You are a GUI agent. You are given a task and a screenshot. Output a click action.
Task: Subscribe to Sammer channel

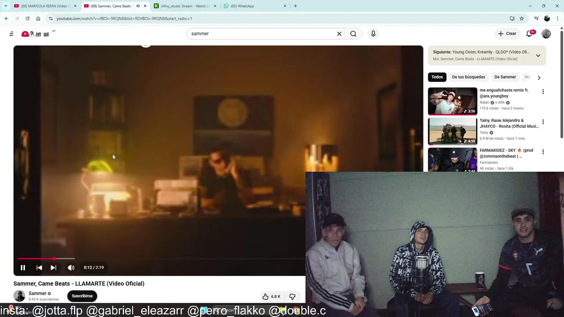coord(82,296)
